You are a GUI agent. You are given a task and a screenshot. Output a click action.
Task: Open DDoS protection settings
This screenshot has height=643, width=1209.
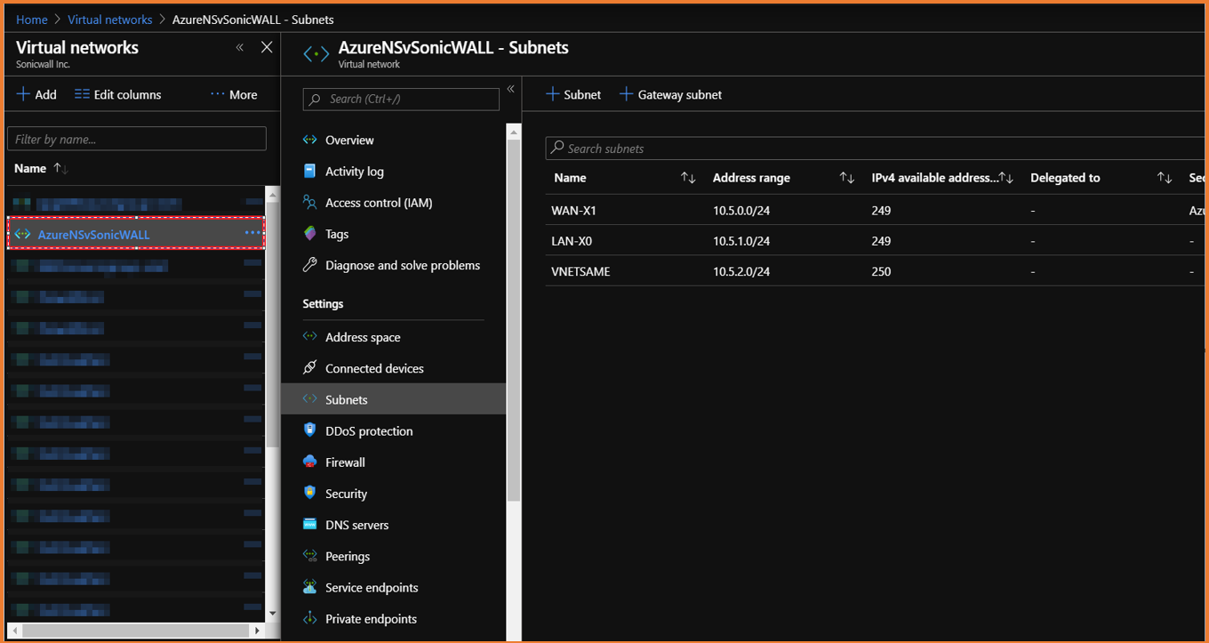click(369, 430)
